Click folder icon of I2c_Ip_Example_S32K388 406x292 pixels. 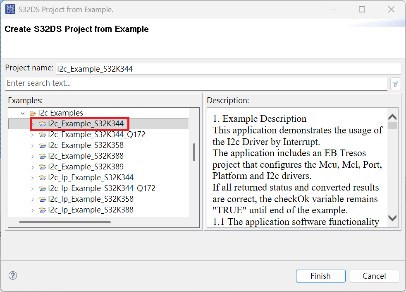[x=43, y=210]
